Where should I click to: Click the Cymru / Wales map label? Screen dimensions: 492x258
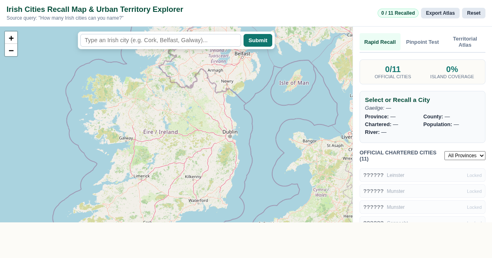coord(321,192)
